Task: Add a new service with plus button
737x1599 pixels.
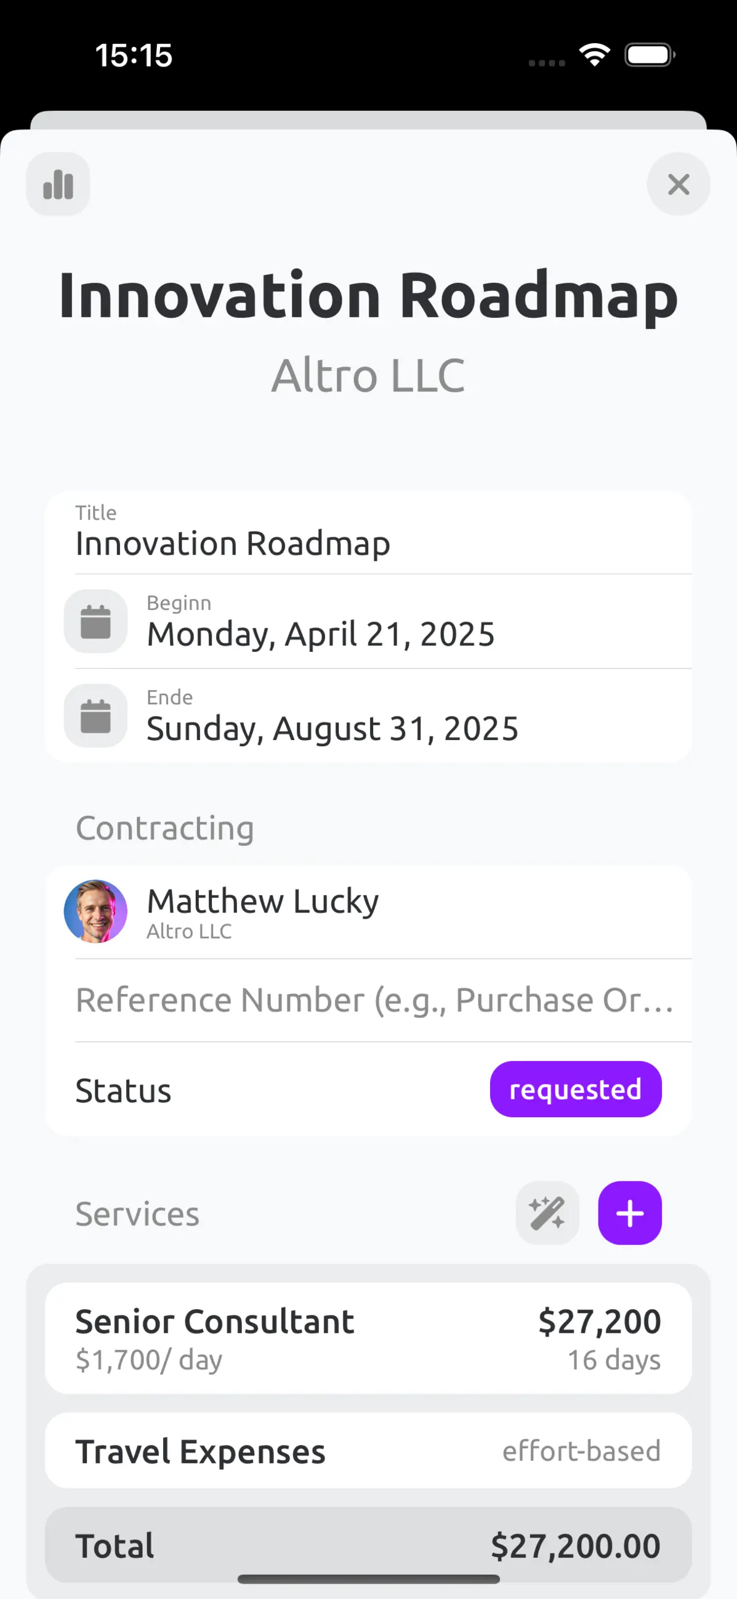Action: pyautogui.click(x=630, y=1213)
